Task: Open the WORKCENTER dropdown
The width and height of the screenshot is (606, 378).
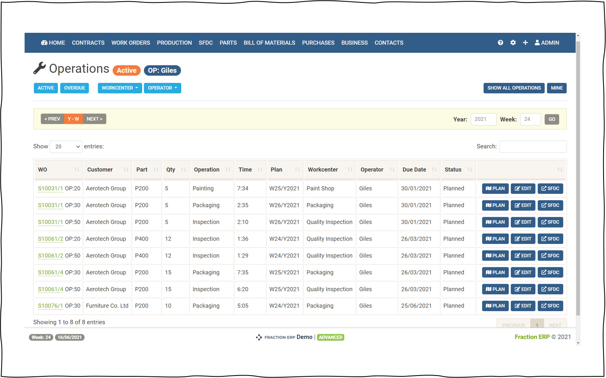Action: tap(119, 88)
